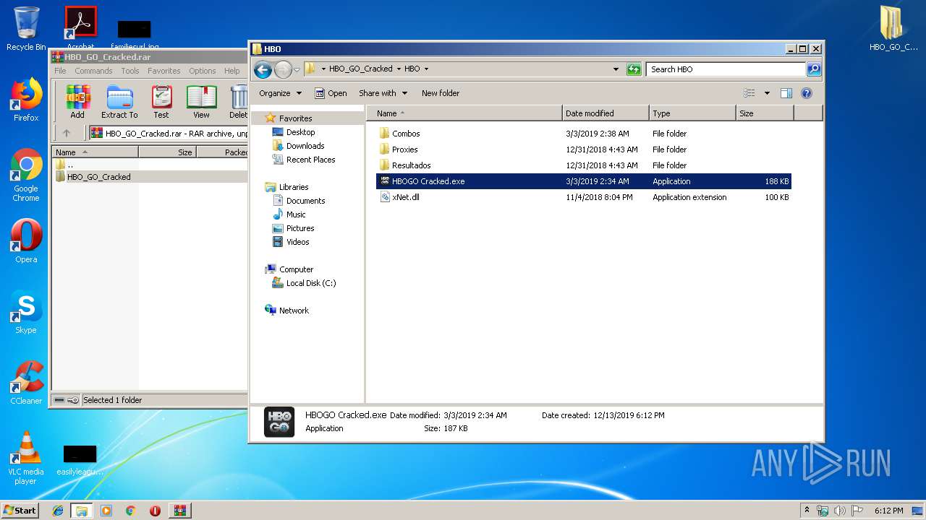The height and width of the screenshot is (520, 926).
Task: Open WinRAR Help menu
Action: (231, 71)
